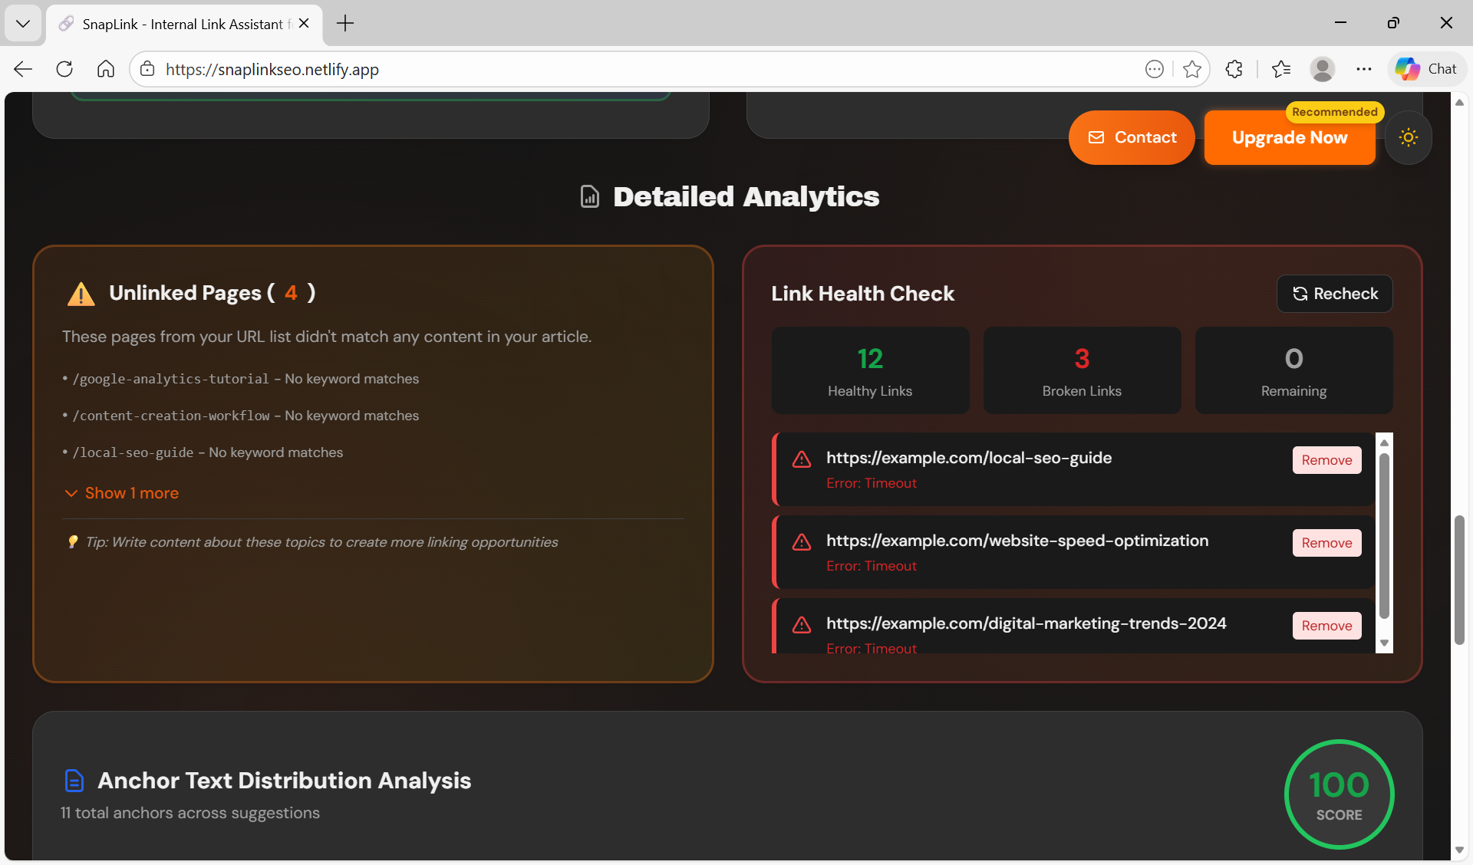Click the 100 score circle indicator
Image resolution: width=1473 pixels, height=865 pixels.
(1340, 794)
